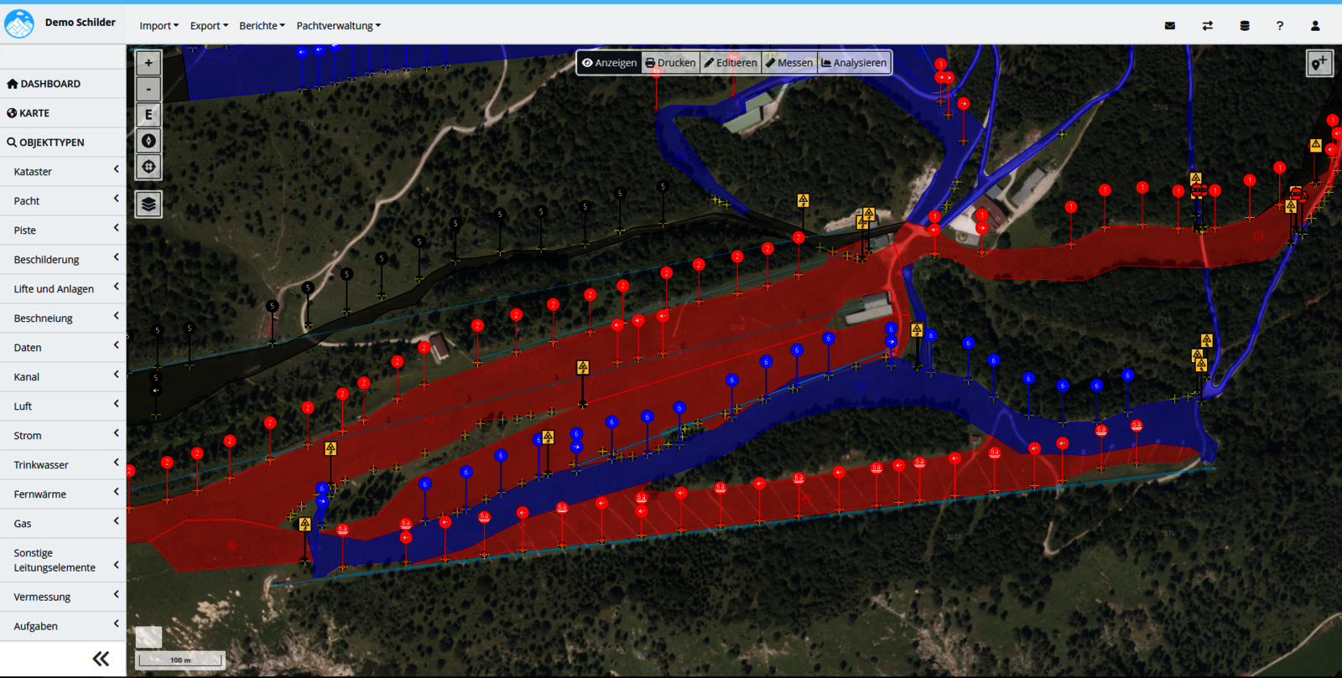Expand the Daten category
1342x678 pixels.
click(x=63, y=348)
